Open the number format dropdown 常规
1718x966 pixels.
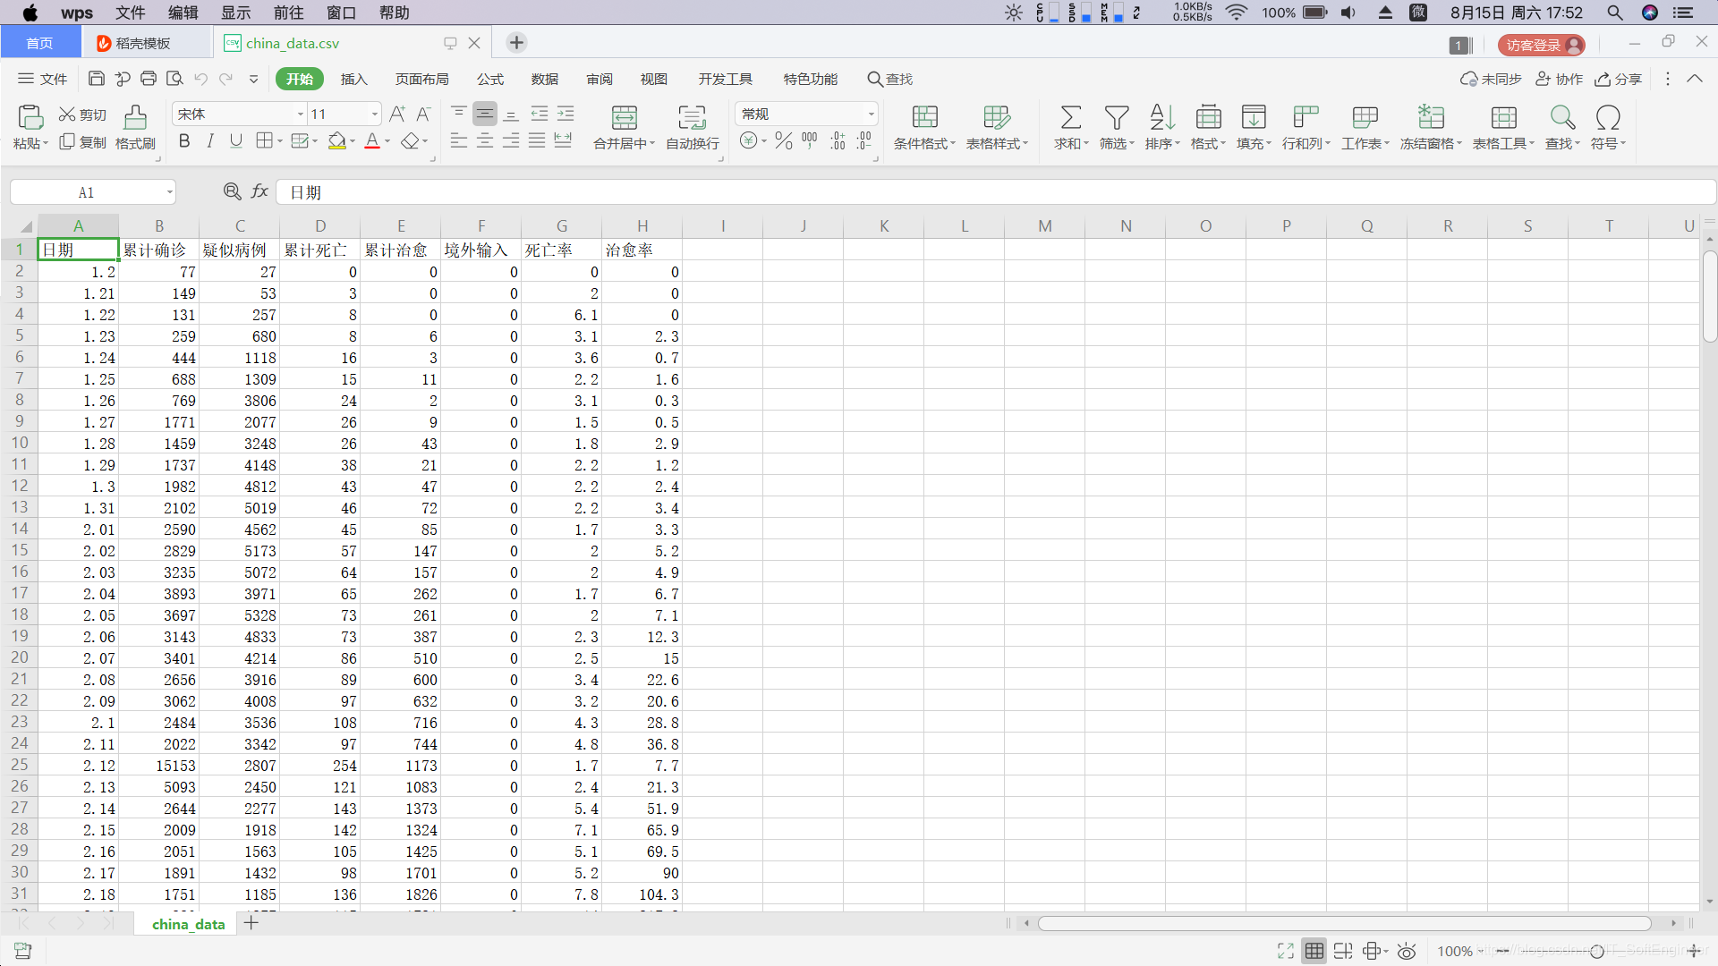pos(871,114)
